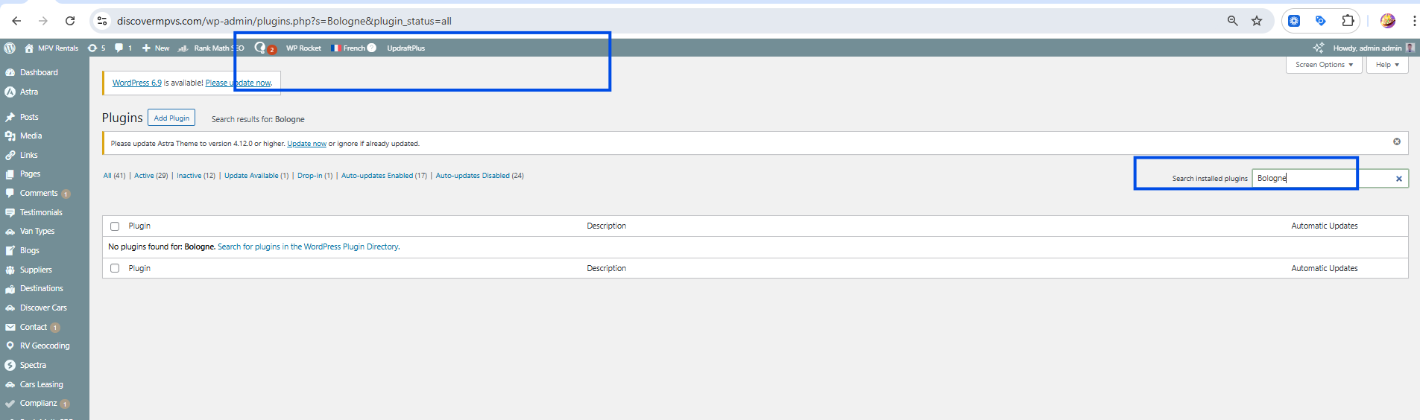Open the Chrome profile avatar
The width and height of the screenshot is (1420, 420).
point(1388,21)
